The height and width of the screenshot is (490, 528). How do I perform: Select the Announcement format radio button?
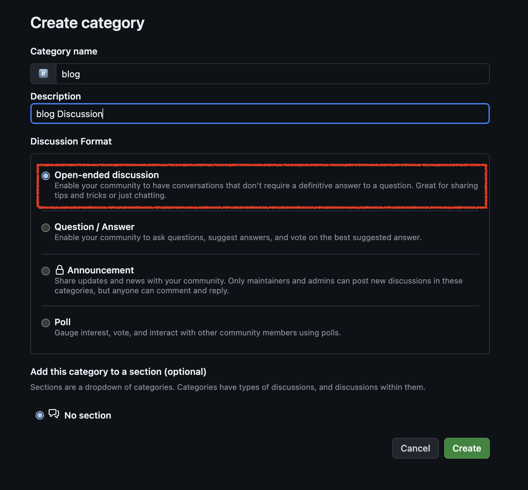pos(46,271)
